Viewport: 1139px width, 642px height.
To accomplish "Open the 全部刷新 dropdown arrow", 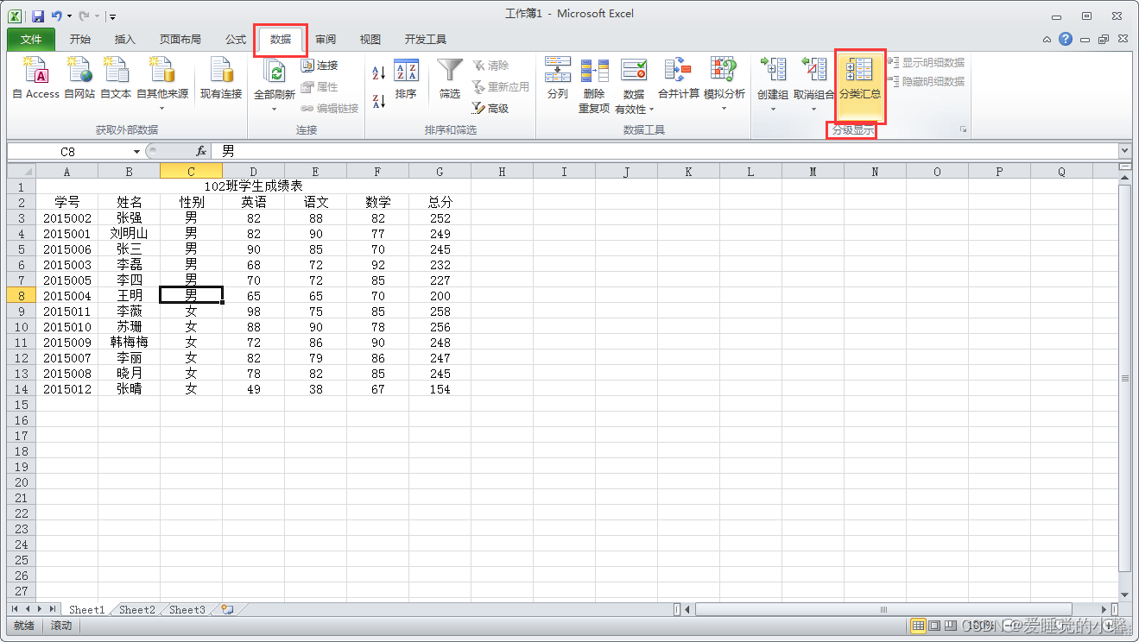I will pos(275,109).
